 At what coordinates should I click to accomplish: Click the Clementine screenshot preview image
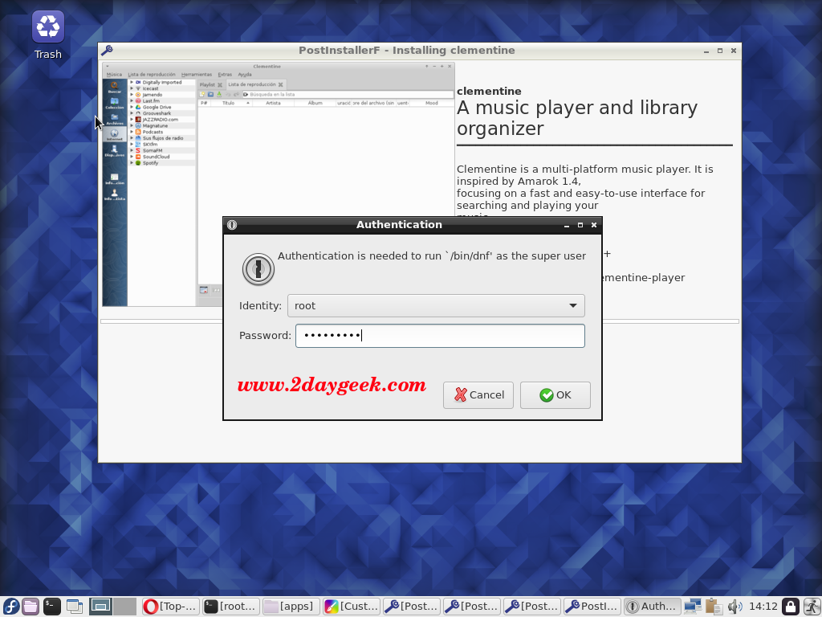(279, 184)
